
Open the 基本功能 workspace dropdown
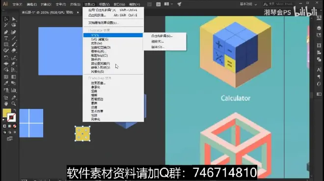pyautogui.click(x=248, y=4)
